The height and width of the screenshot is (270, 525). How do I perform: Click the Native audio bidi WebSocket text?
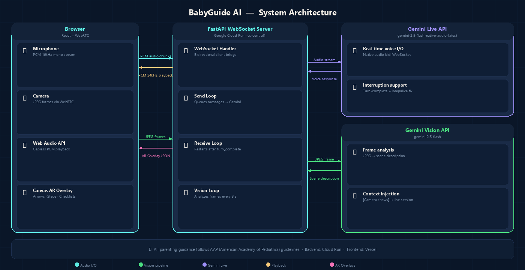point(387,55)
